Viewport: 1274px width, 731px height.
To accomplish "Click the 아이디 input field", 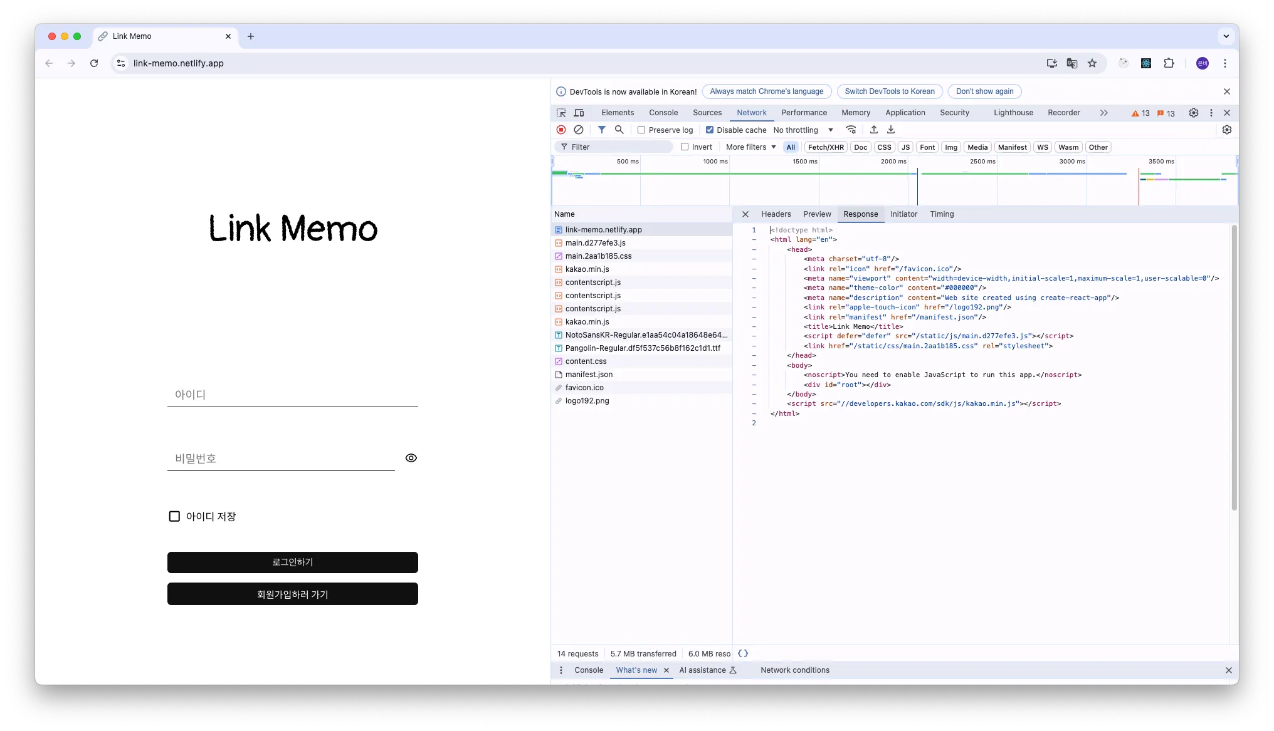I will (292, 395).
